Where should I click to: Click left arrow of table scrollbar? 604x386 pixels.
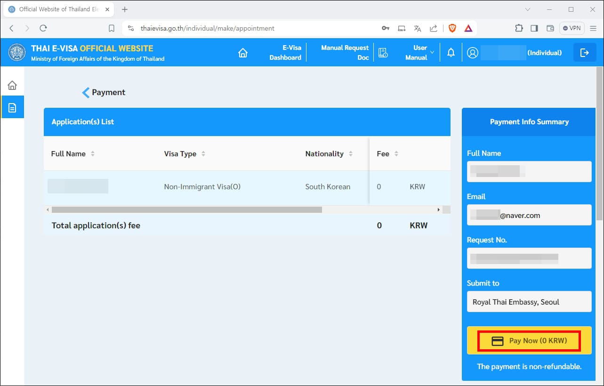click(47, 209)
